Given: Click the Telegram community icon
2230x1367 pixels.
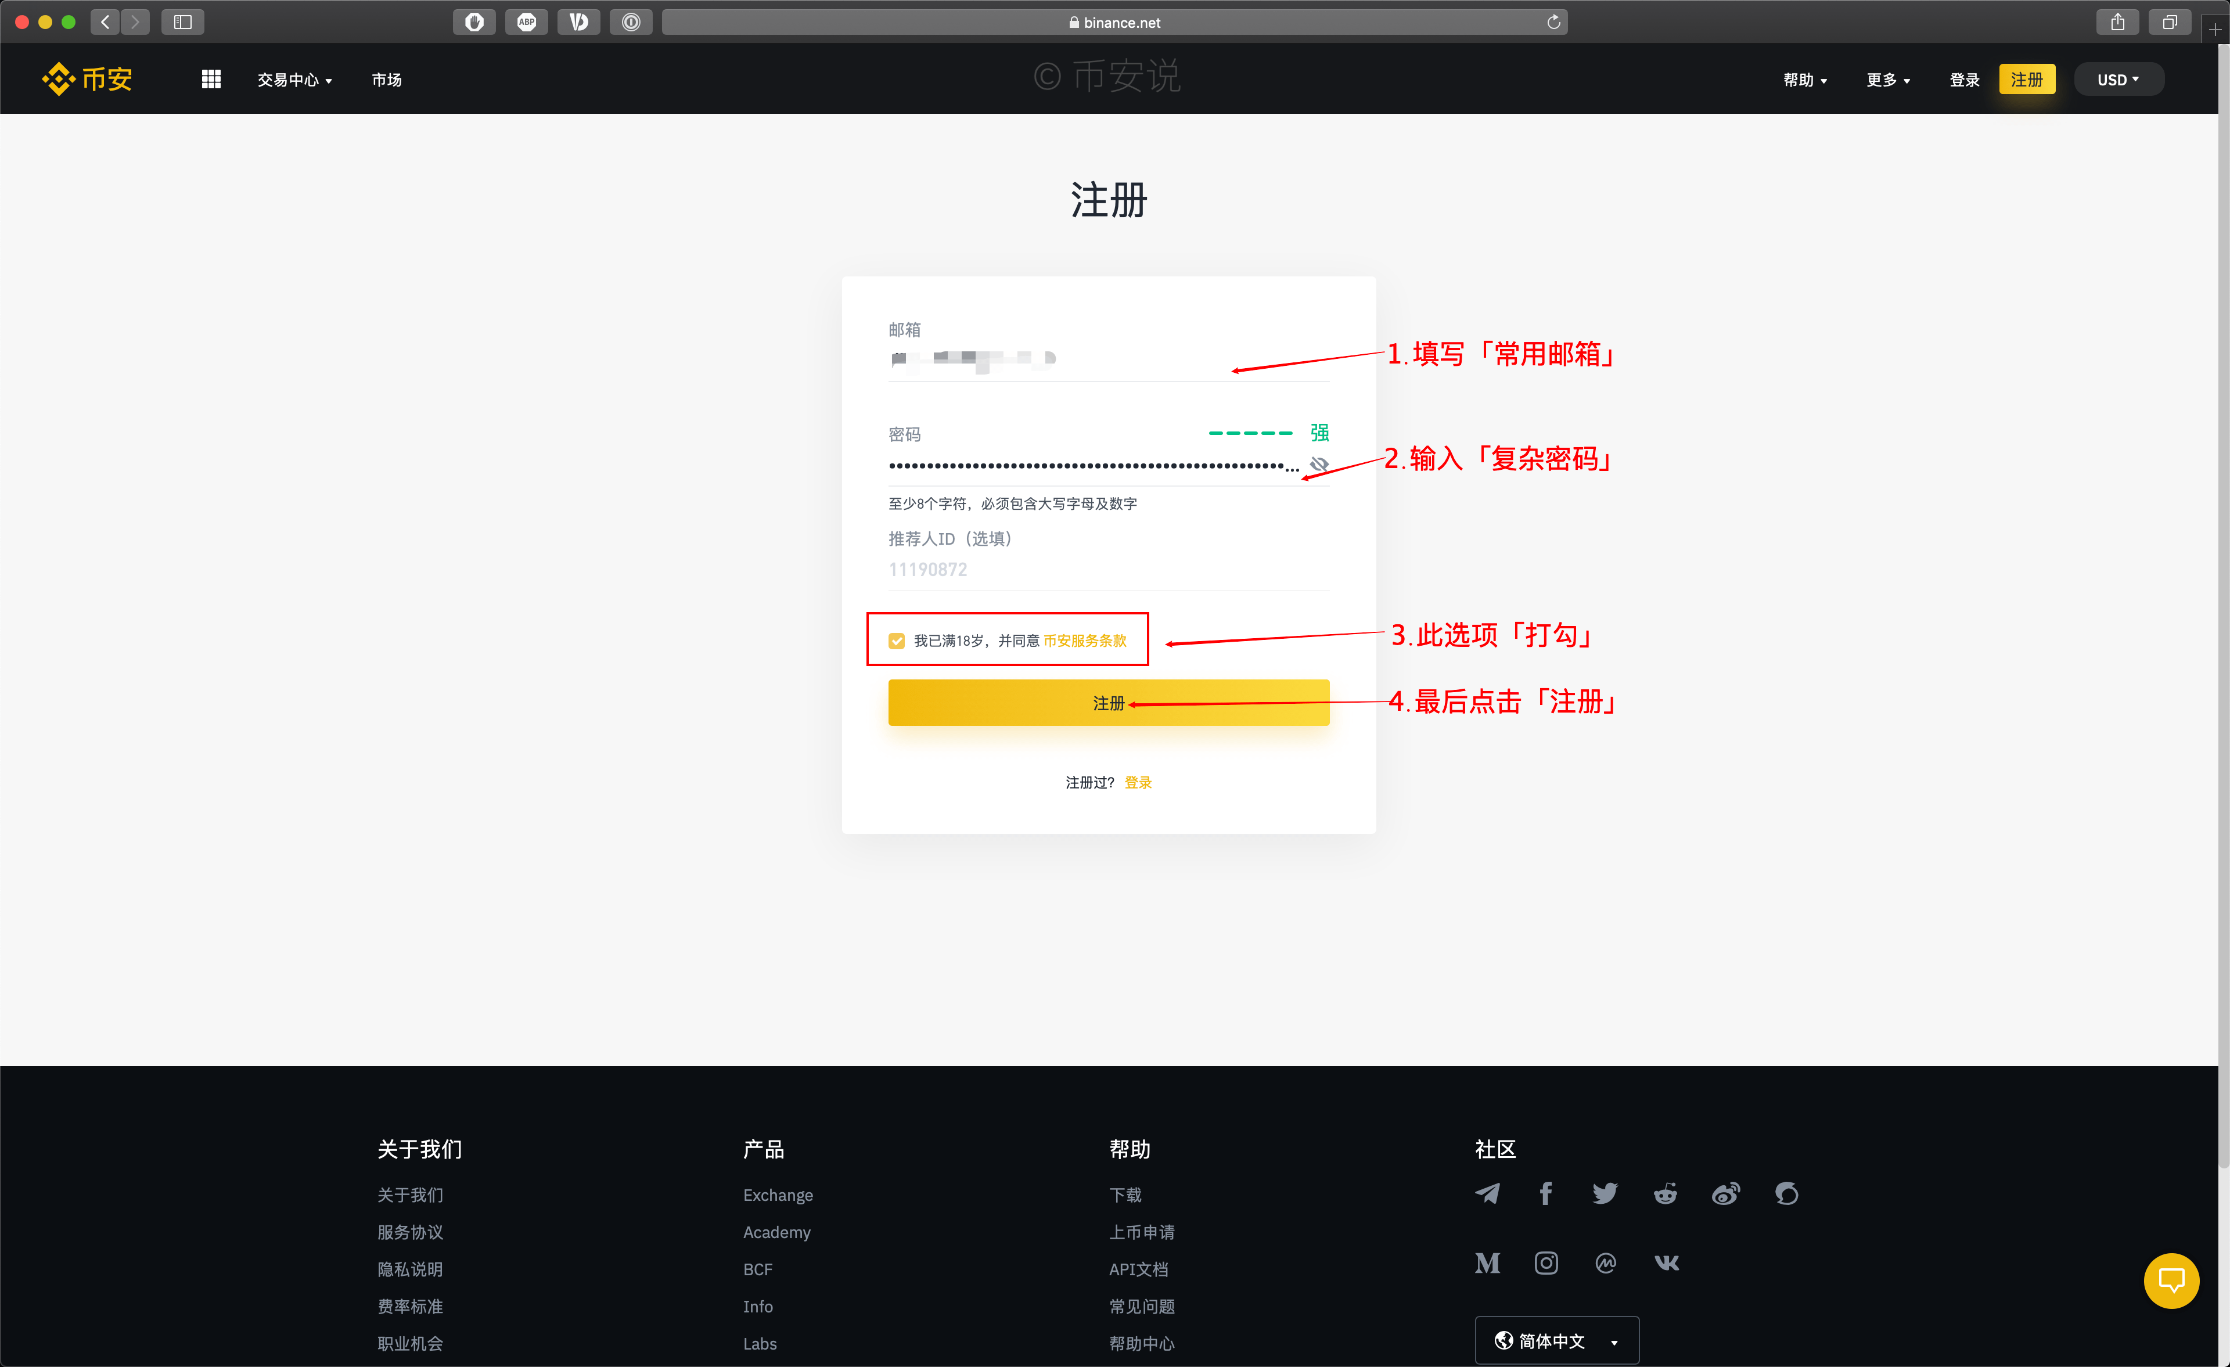Looking at the screenshot, I should 1487,1193.
